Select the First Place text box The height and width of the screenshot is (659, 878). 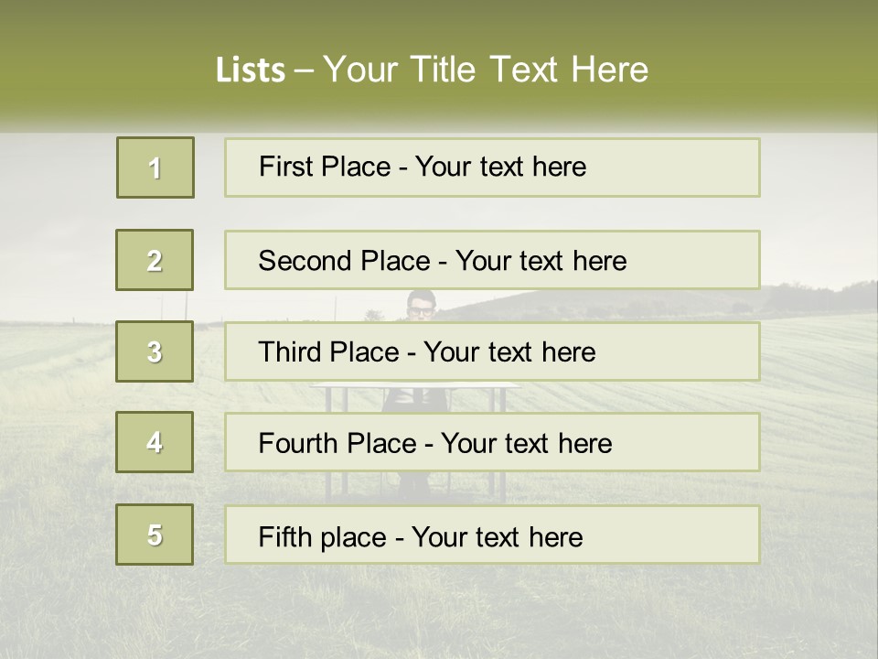pos(492,167)
